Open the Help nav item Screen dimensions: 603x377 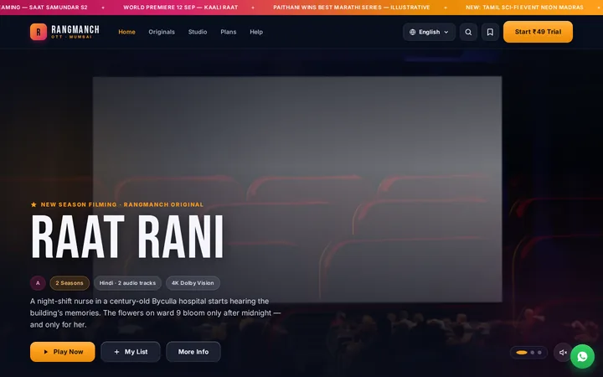pyautogui.click(x=256, y=32)
